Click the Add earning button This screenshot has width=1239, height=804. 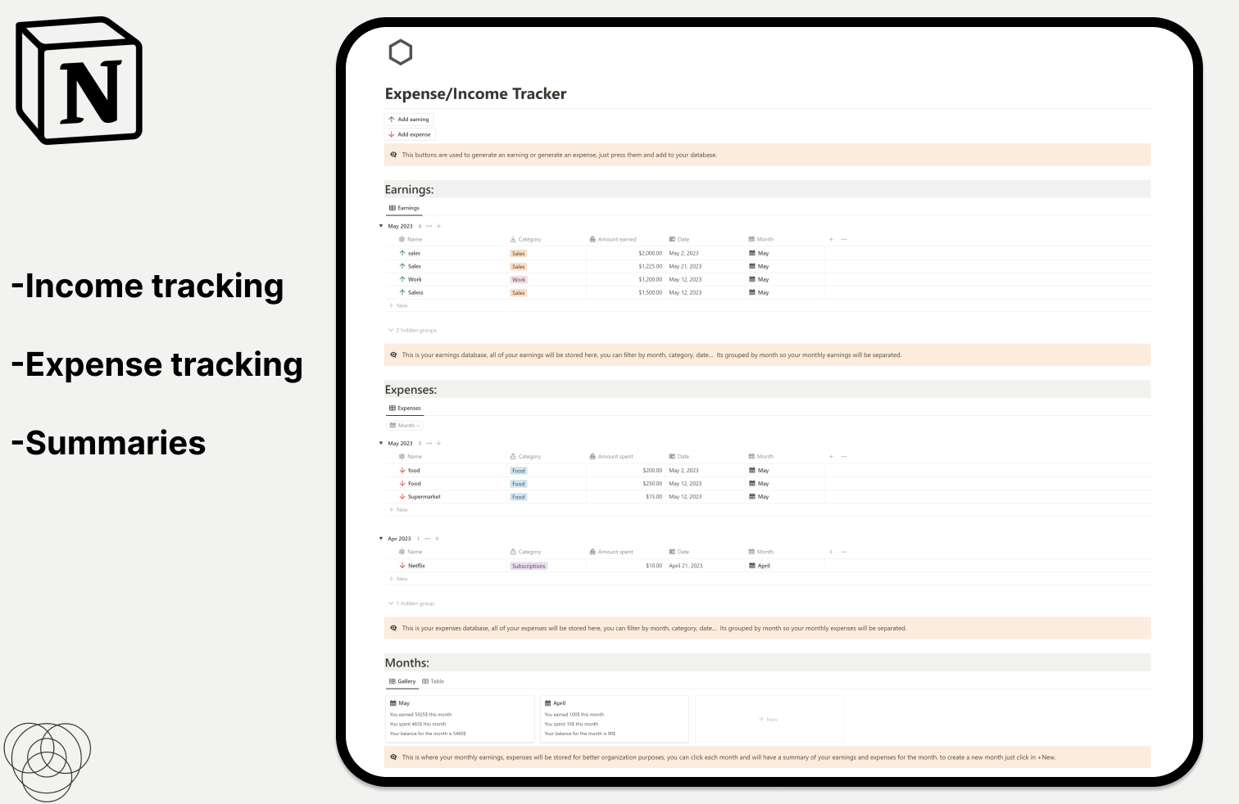tap(409, 120)
